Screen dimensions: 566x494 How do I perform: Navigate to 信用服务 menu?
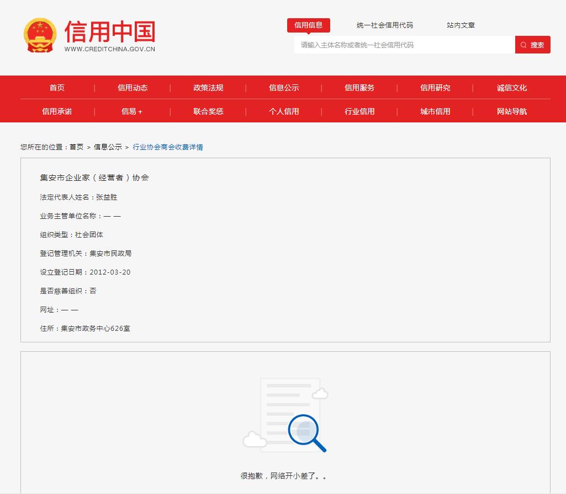coord(359,88)
